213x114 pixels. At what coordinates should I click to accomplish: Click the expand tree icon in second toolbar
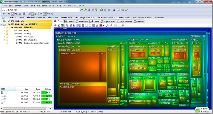4,14
